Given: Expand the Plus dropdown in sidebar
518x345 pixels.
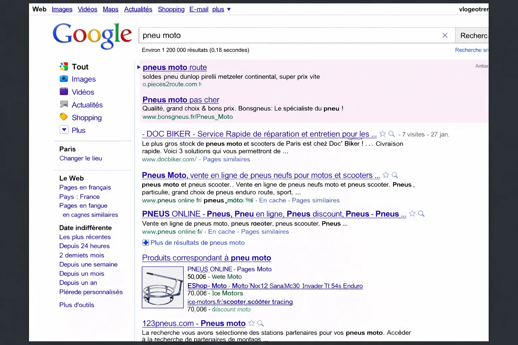Looking at the screenshot, I should [x=64, y=130].
